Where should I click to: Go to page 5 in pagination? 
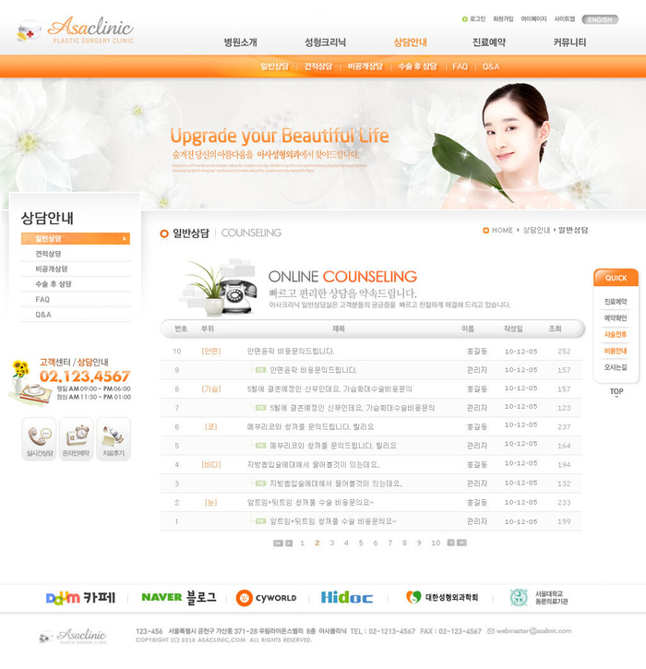click(x=361, y=543)
